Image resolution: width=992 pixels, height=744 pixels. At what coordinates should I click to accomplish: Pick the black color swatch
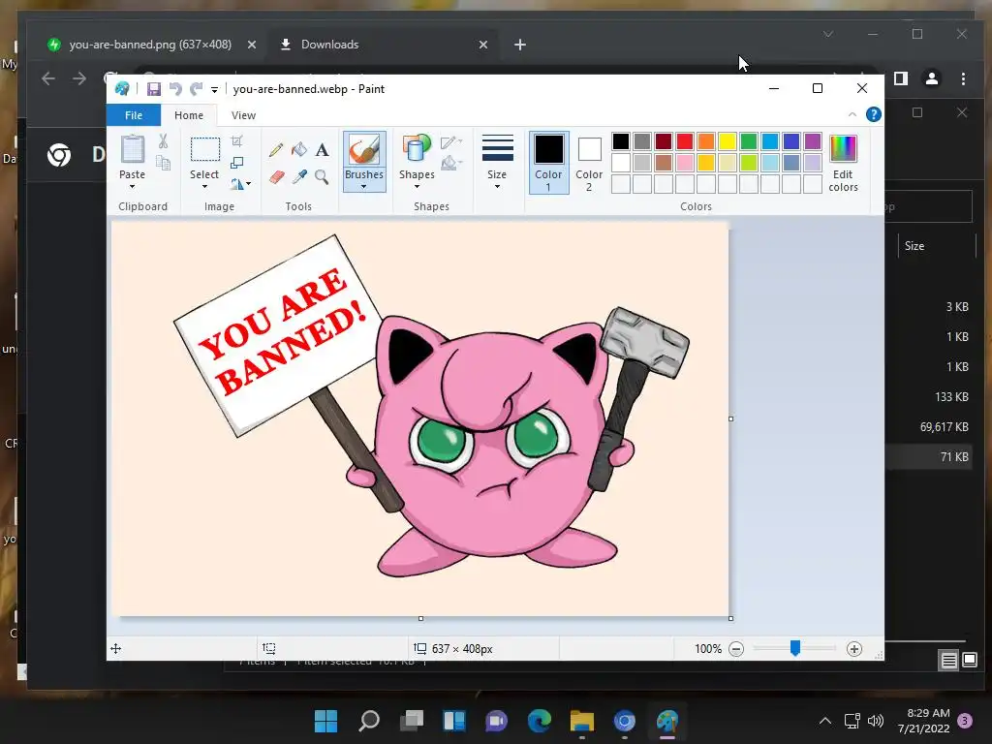(x=621, y=141)
